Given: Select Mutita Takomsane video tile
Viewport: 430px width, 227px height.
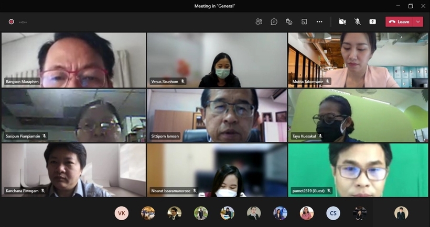Looking at the screenshot, I should (x=358, y=60).
